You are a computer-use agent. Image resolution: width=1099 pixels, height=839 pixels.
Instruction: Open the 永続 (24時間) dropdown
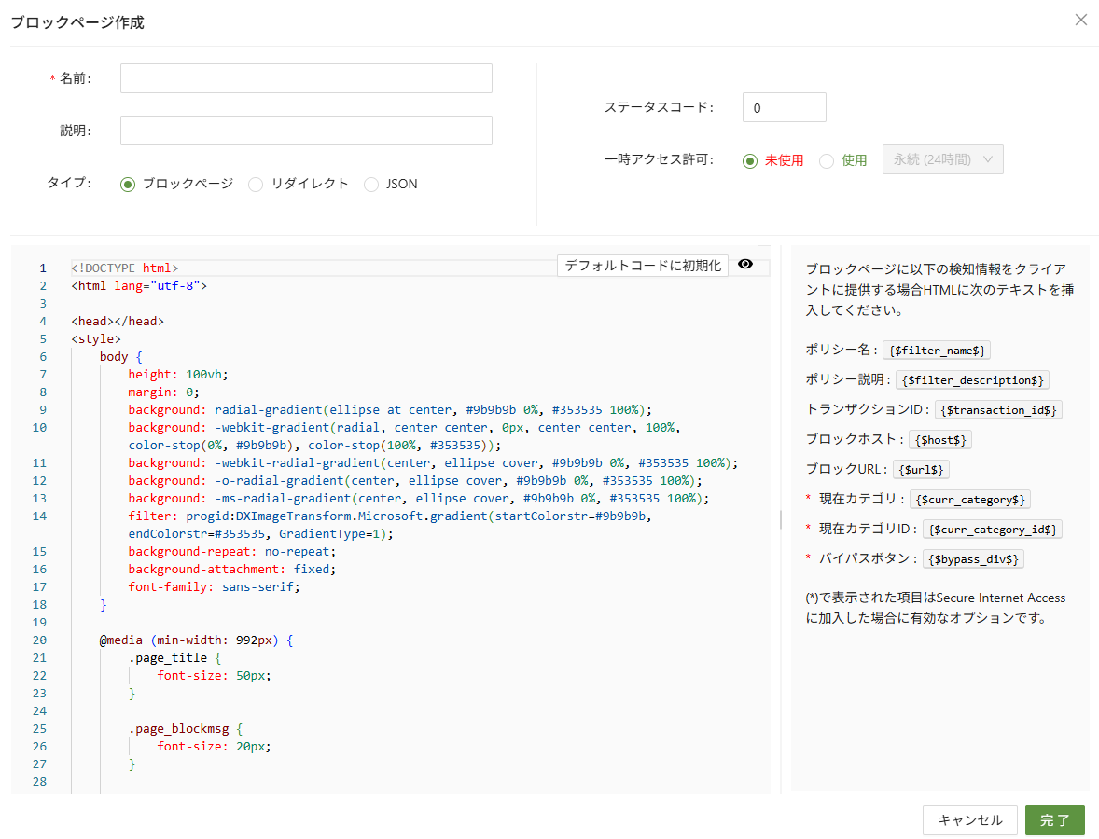[942, 160]
